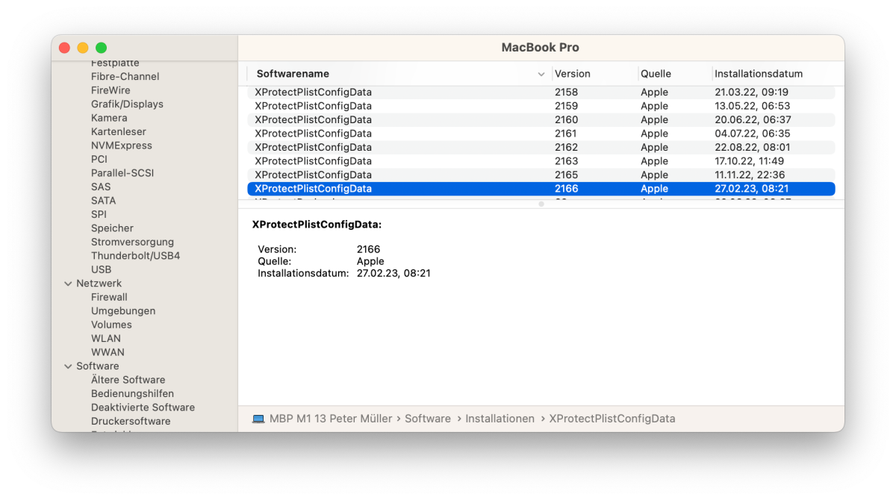Click Software breadcrumb in path bar

(x=428, y=419)
